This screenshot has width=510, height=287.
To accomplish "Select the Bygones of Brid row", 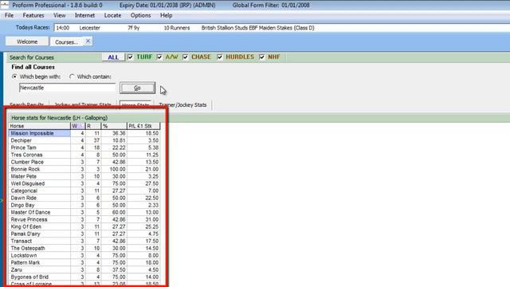I will tap(84, 277).
